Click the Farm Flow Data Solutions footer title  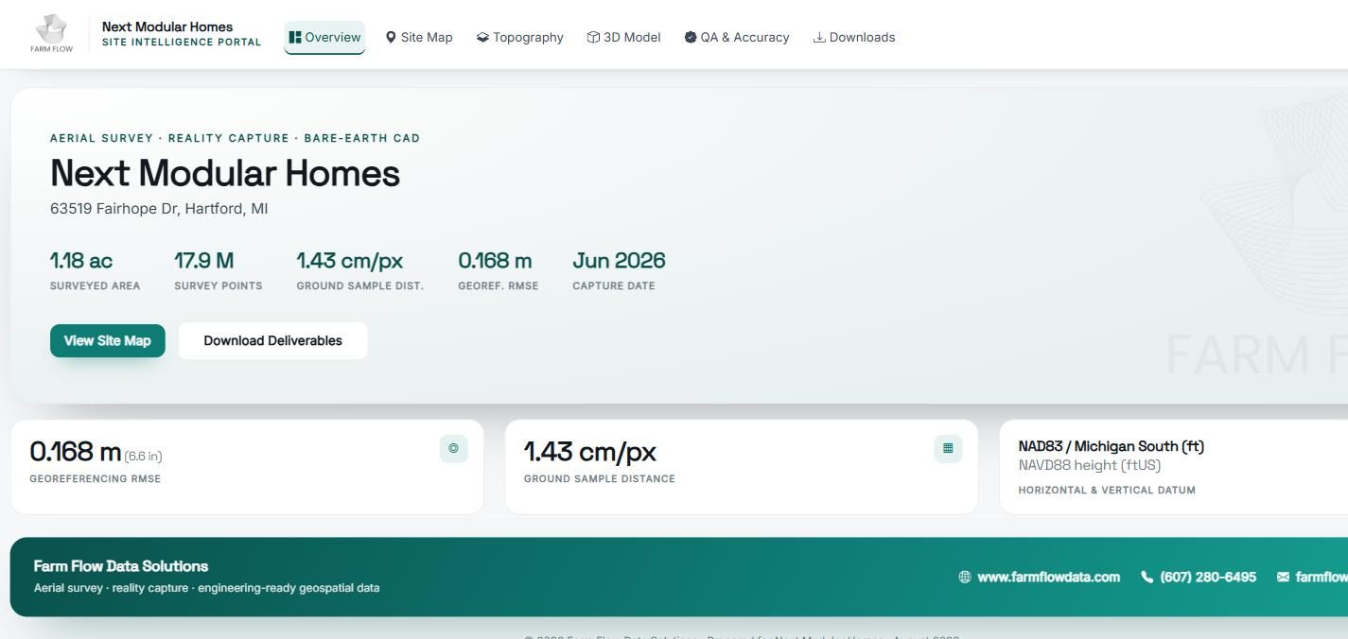click(x=121, y=566)
